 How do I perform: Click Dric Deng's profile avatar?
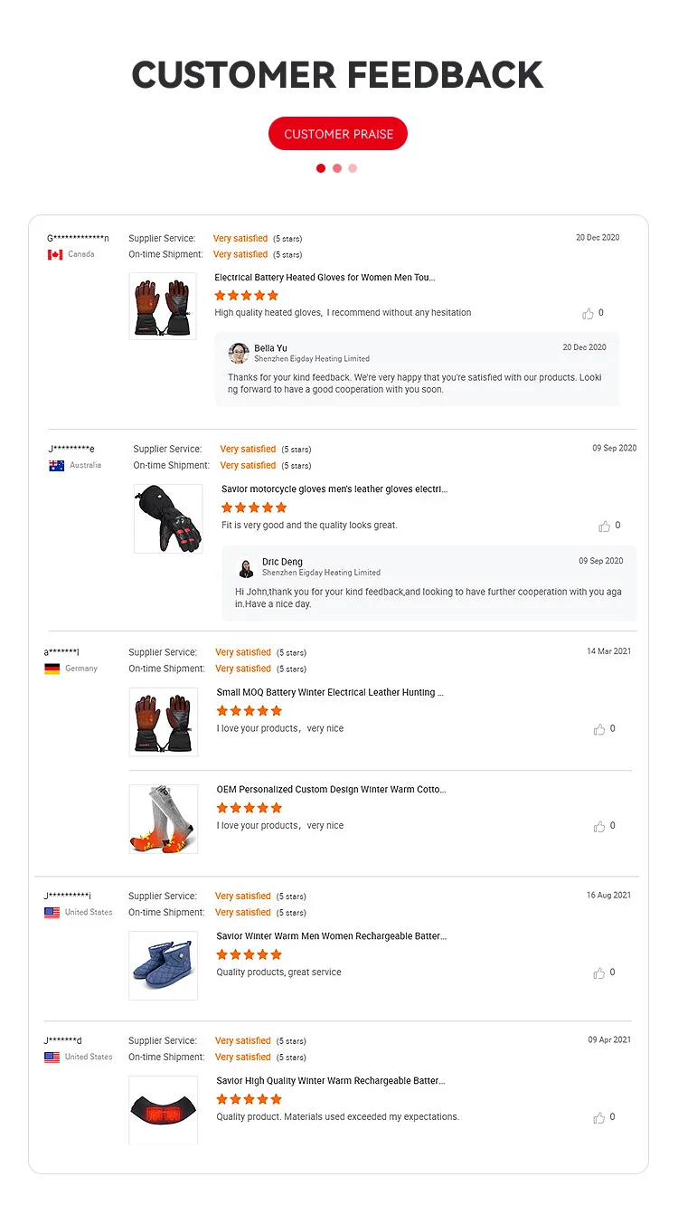(246, 567)
